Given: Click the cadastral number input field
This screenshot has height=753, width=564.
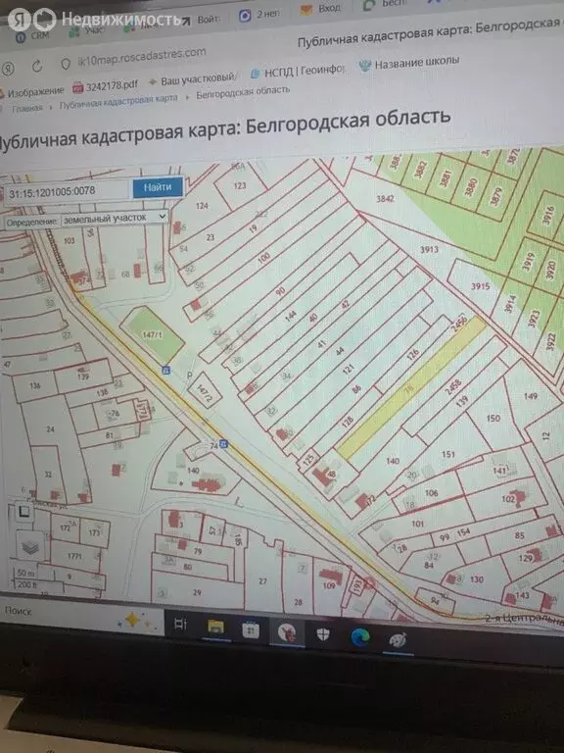Looking at the screenshot, I should (x=67, y=192).
